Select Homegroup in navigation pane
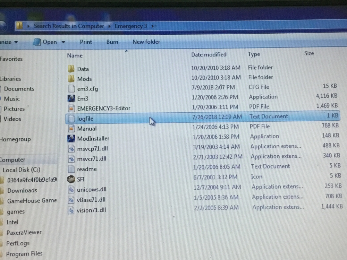347x260 pixels. [15, 139]
